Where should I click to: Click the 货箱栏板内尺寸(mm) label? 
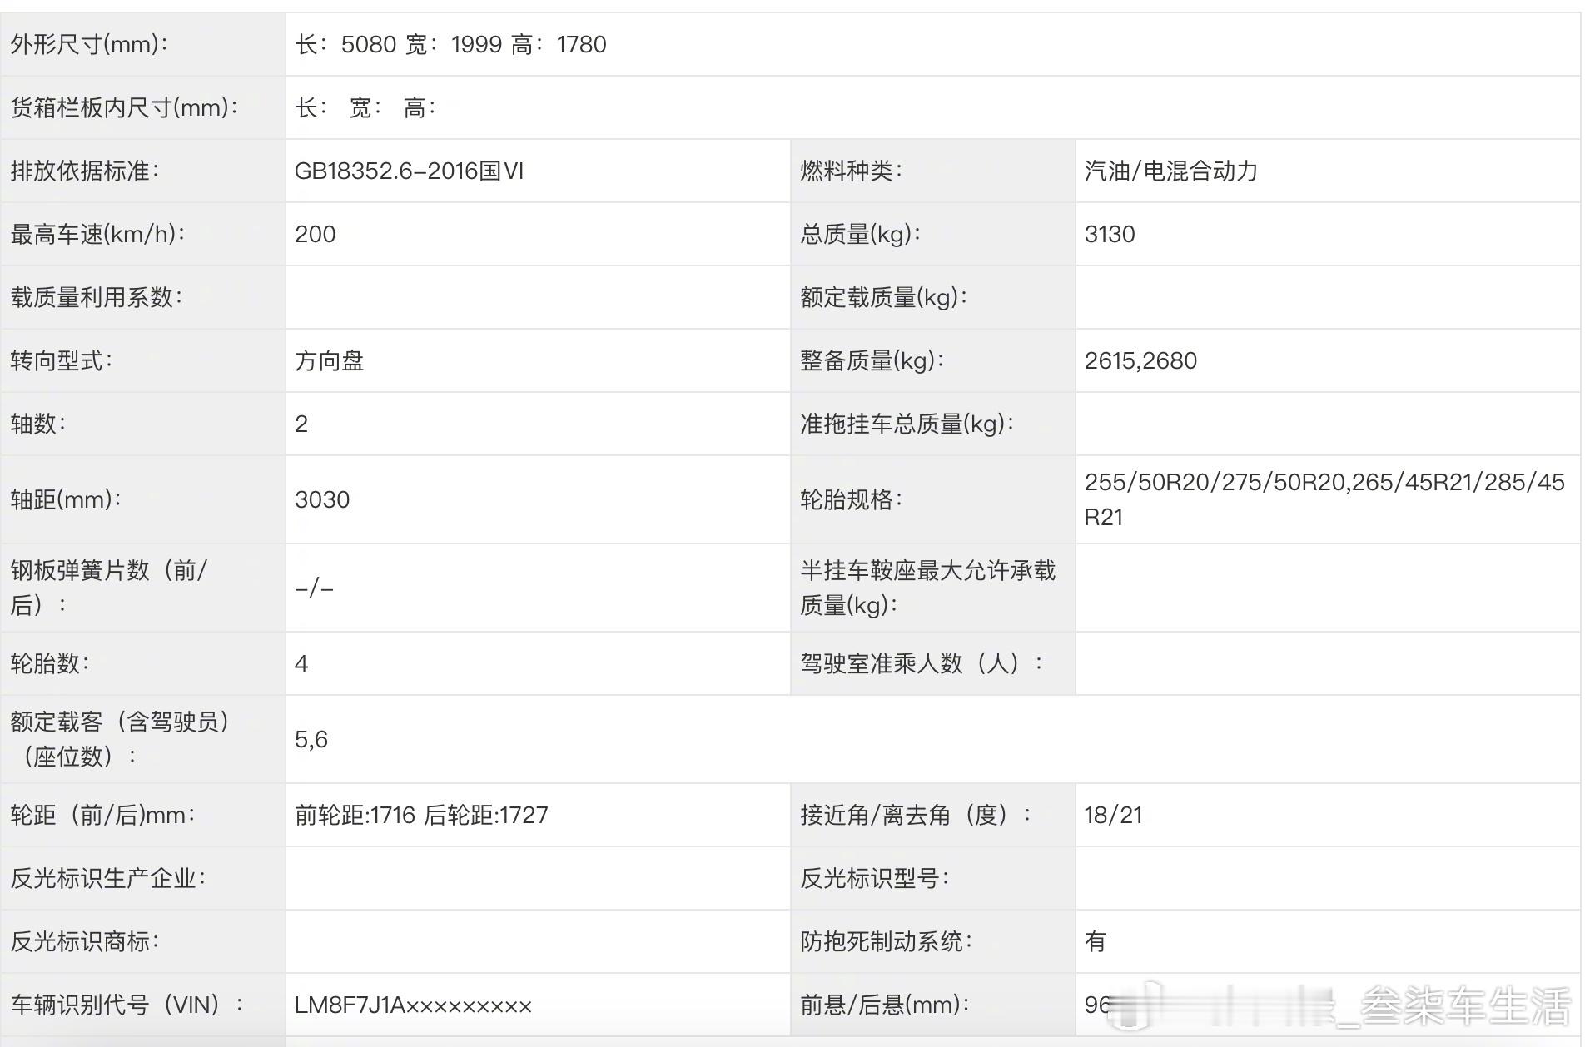point(124,107)
